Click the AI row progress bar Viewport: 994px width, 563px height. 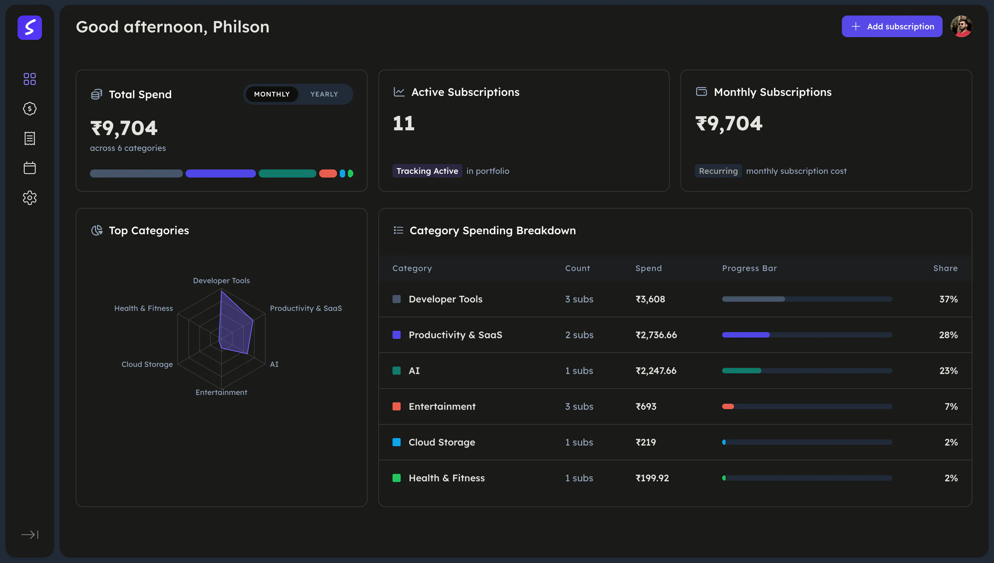(x=807, y=370)
